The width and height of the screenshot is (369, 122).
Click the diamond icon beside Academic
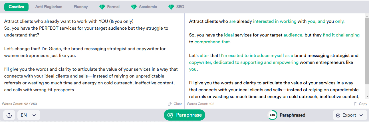tap(134, 7)
